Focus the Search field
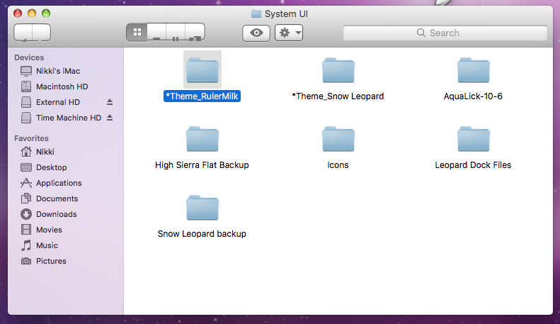560x324 pixels. [445, 33]
